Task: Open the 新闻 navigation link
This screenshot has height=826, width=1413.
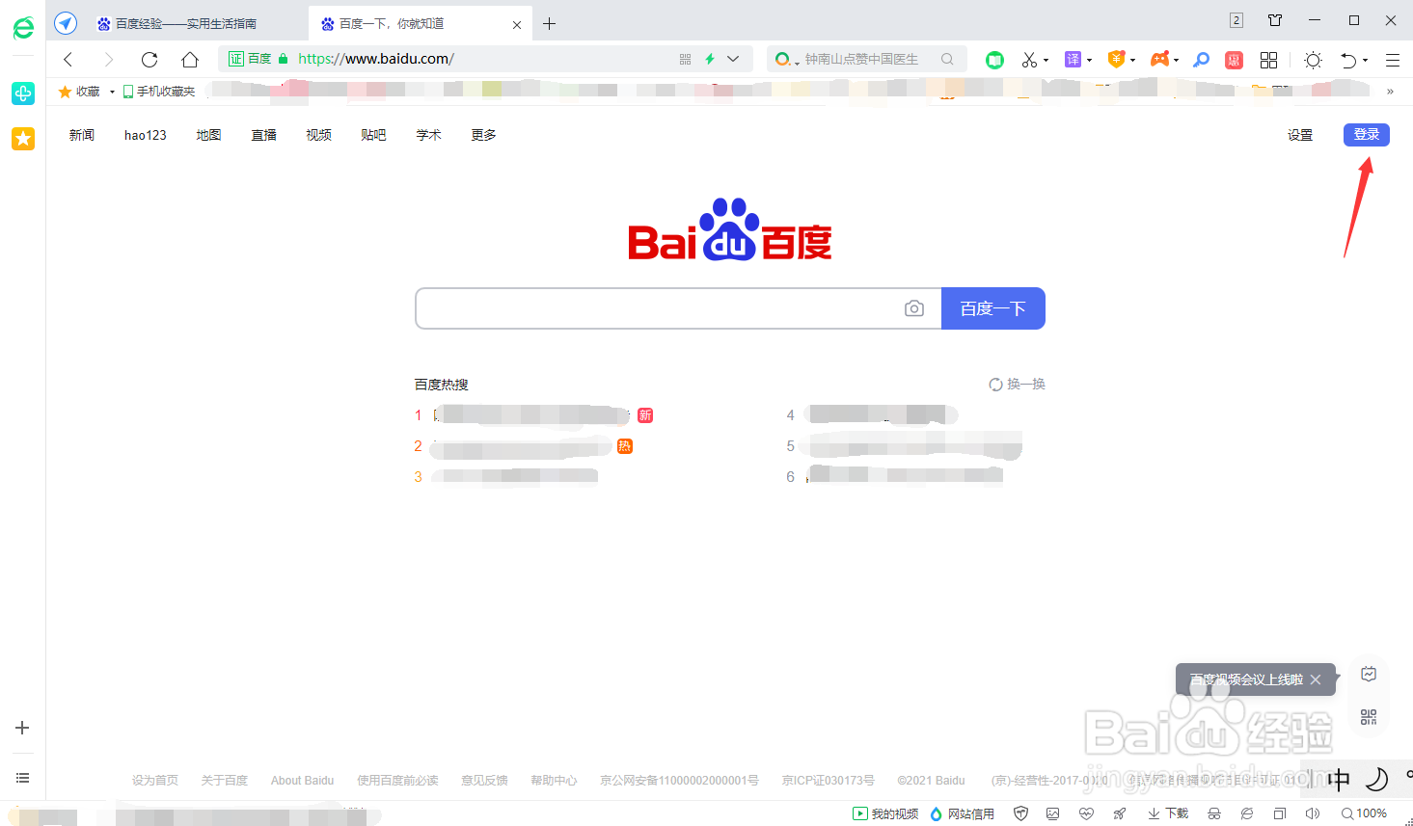Action: click(x=82, y=135)
